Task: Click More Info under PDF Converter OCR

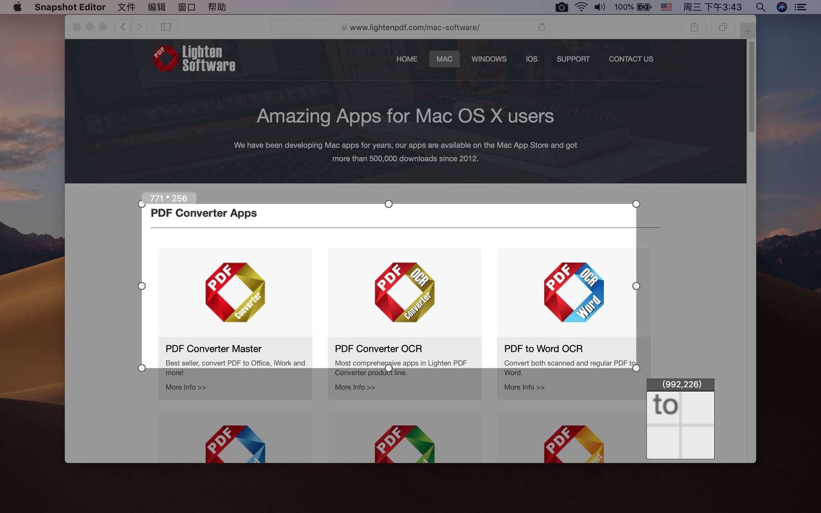Action: pyautogui.click(x=355, y=387)
